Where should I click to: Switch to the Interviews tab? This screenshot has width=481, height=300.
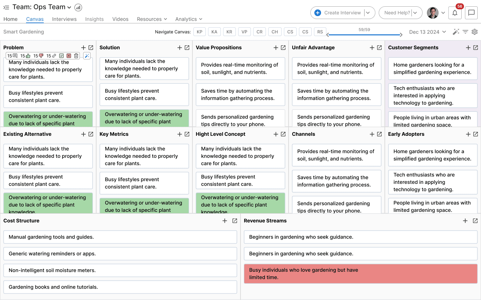64,19
